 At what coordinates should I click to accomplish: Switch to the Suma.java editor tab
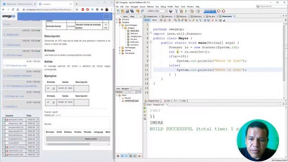[168, 16]
